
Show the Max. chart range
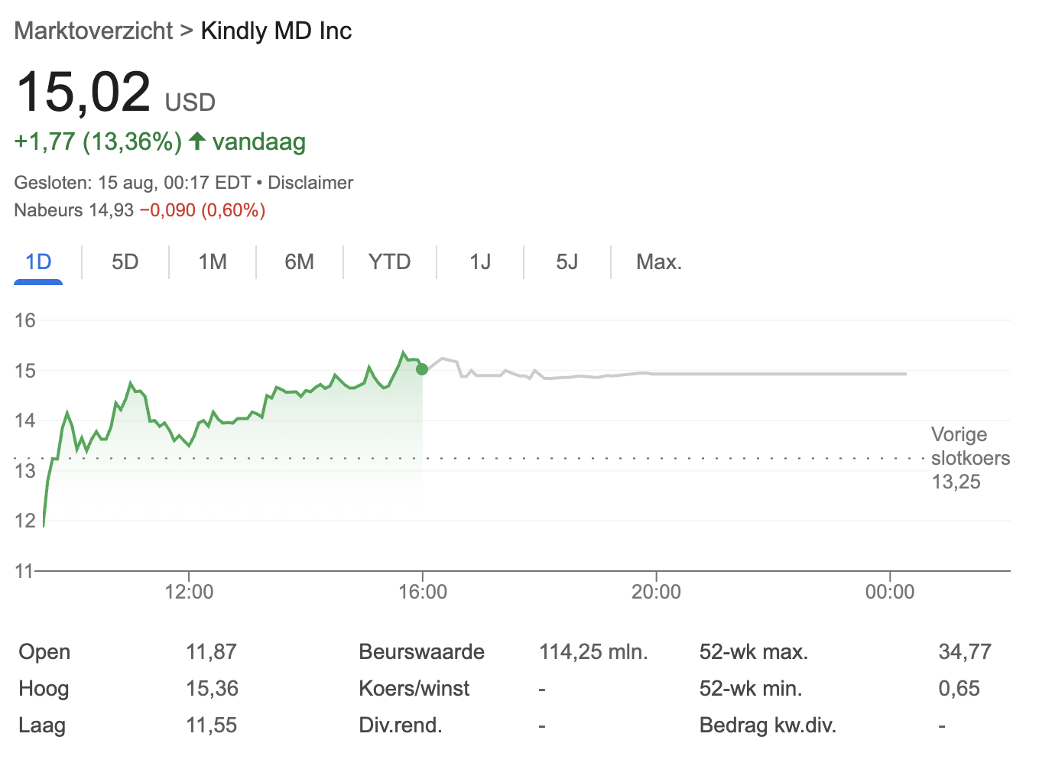(x=658, y=262)
